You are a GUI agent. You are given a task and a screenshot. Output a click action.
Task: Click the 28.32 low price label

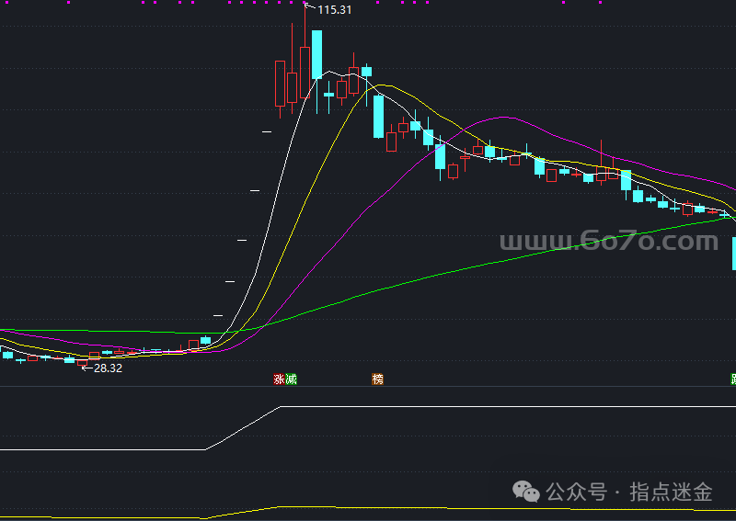[x=108, y=368]
